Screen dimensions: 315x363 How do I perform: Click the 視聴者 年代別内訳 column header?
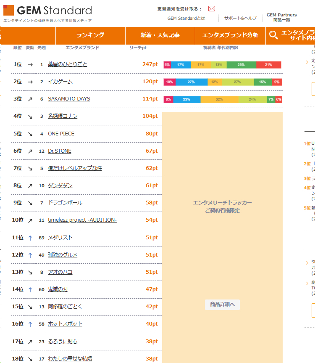tap(220, 48)
